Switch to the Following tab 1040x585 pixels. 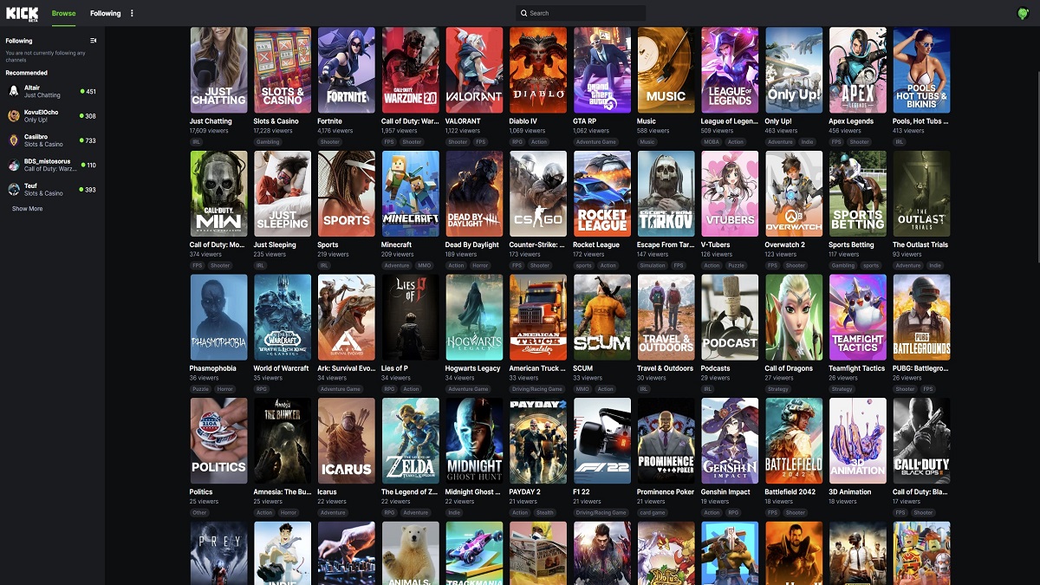pyautogui.click(x=105, y=14)
